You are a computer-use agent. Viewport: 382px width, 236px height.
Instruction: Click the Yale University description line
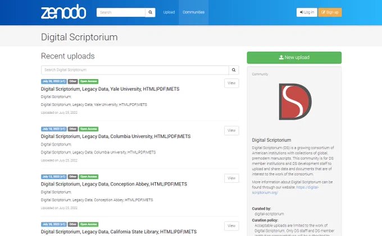click(94, 105)
